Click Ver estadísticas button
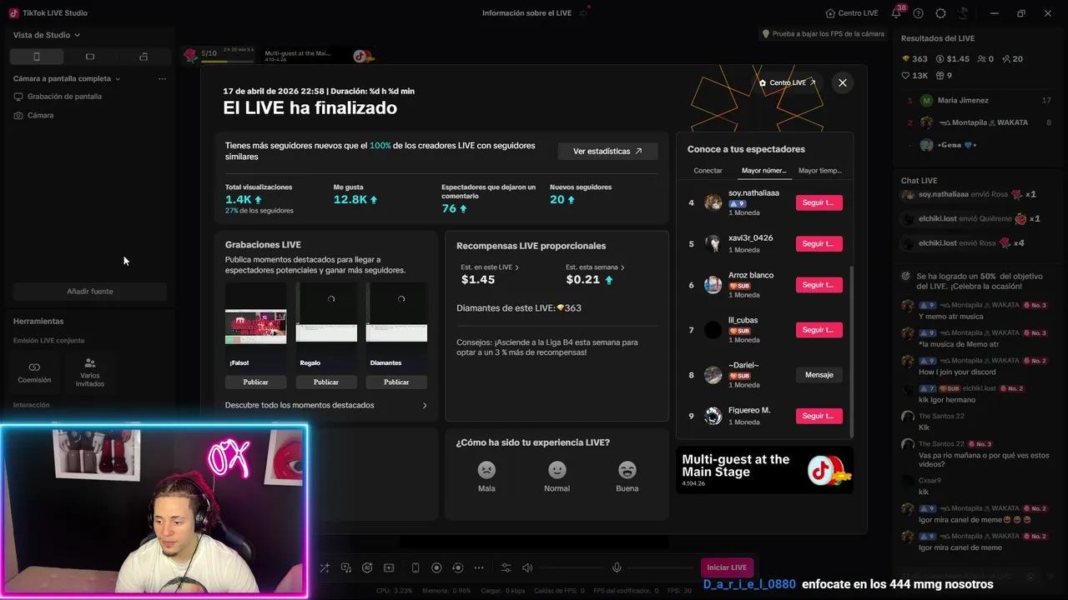Image resolution: width=1068 pixels, height=600 pixels. (x=607, y=152)
